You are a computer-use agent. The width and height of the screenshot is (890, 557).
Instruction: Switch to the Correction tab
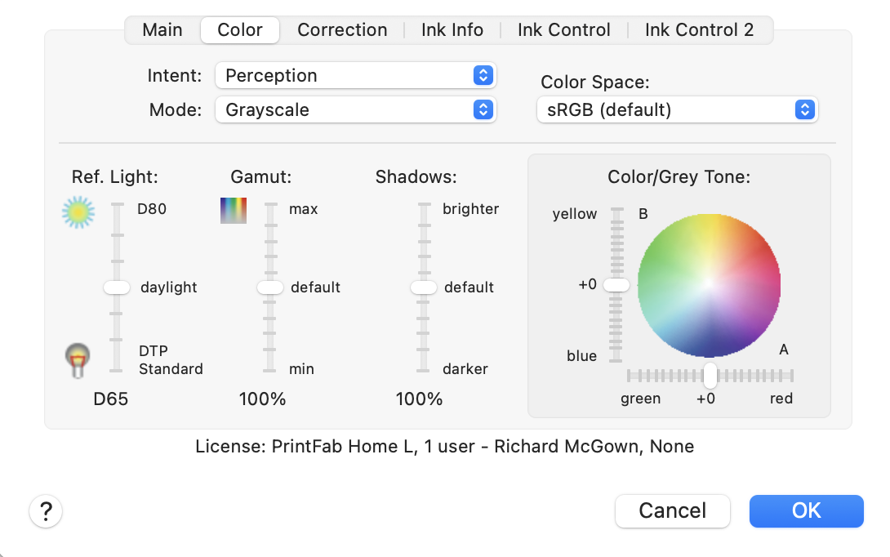(342, 30)
